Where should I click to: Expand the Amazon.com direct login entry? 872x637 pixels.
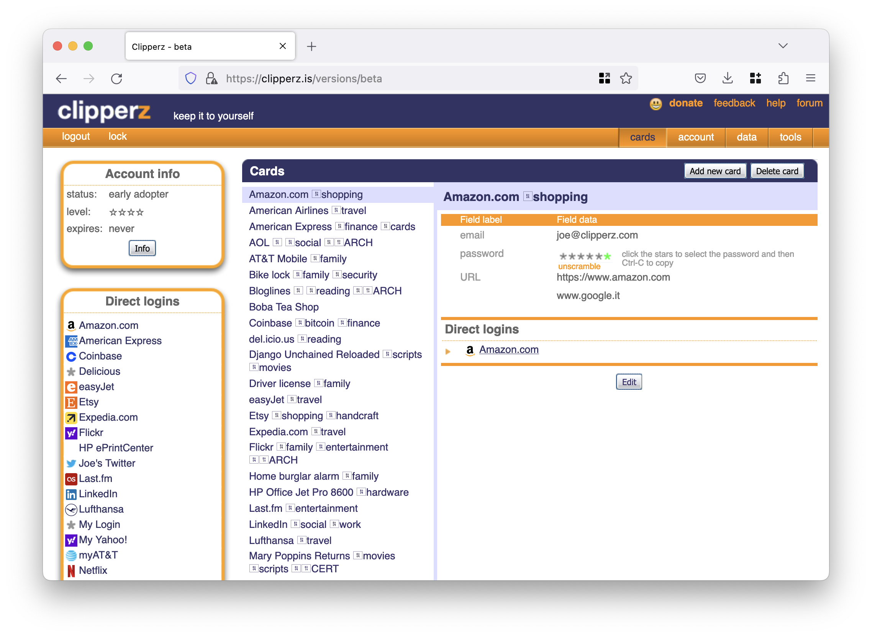click(x=448, y=350)
